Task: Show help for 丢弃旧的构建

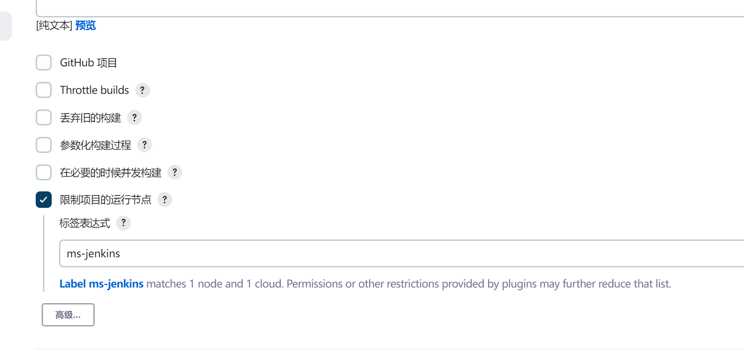Action: [x=135, y=118]
